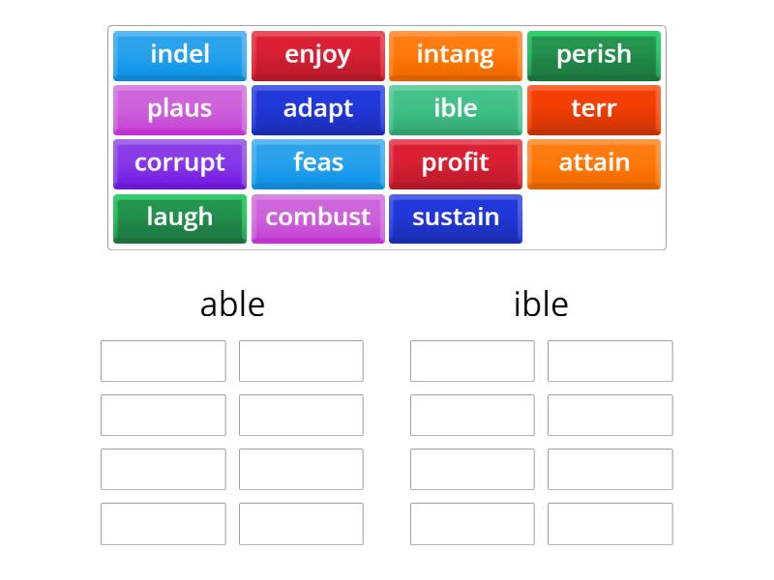Click the blue 'adapt' tile

click(317, 109)
